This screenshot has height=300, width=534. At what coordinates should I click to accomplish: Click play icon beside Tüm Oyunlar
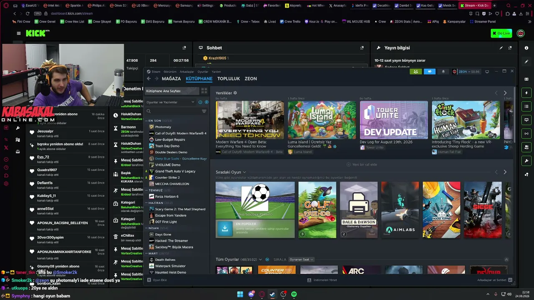point(267,260)
